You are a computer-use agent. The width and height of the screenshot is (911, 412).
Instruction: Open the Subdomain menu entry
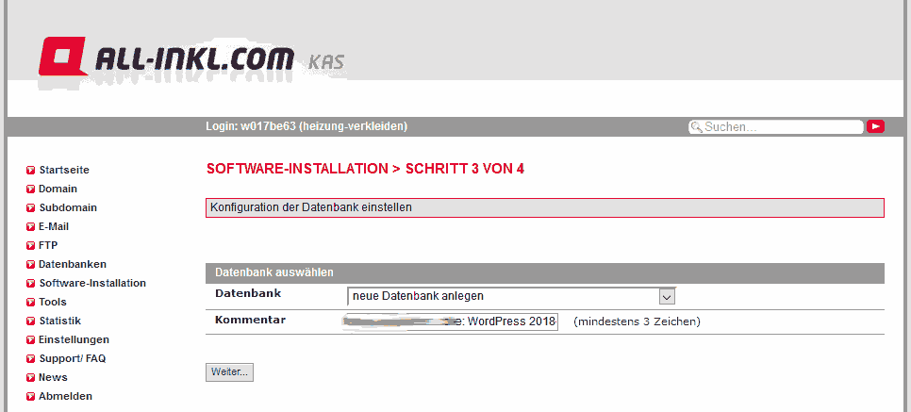click(x=68, y=207)
